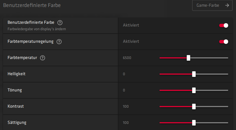Open help icon next to Benutzerdefinierte Farbe
The height and width of the screenshot is (130, 236).
point(60,23)
